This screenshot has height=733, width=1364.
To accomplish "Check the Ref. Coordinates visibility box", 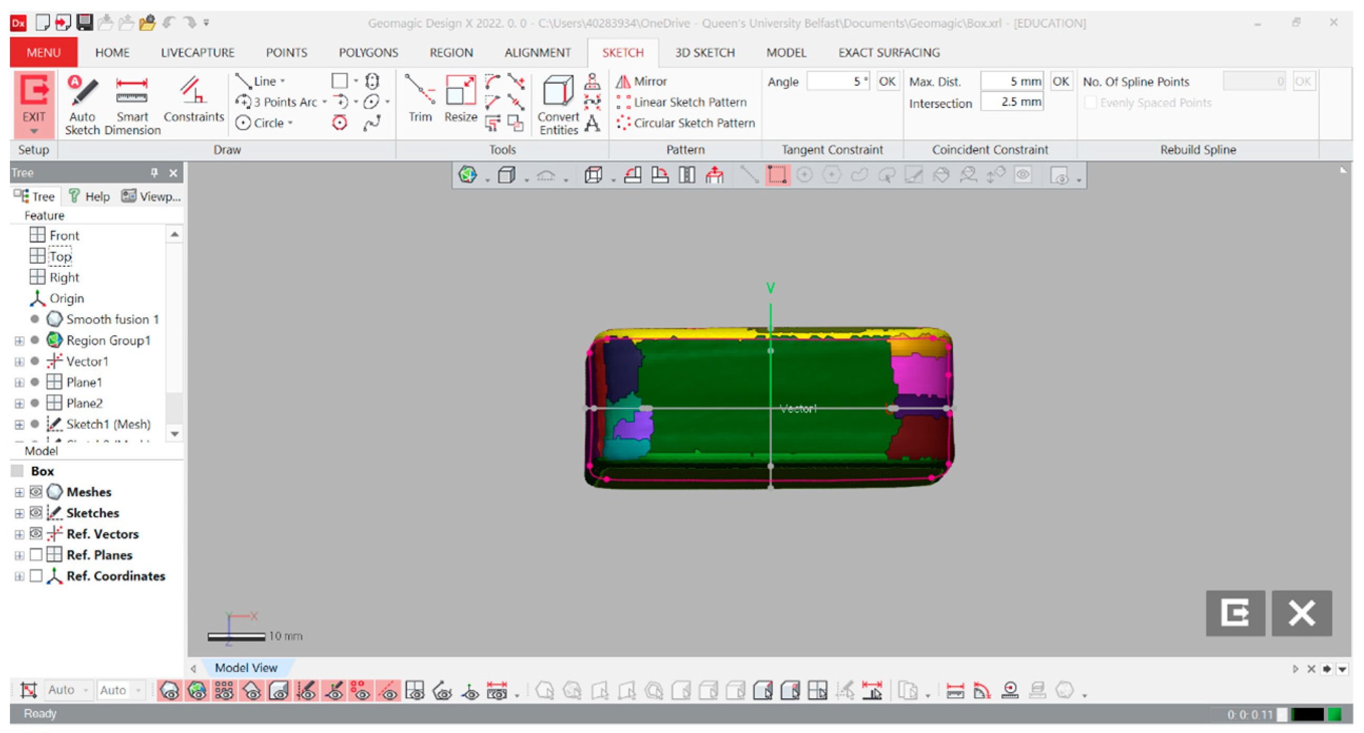I will pyautogui.click(x=35, y=576).
